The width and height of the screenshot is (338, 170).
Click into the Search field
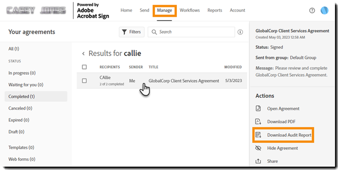coord(191,32)
